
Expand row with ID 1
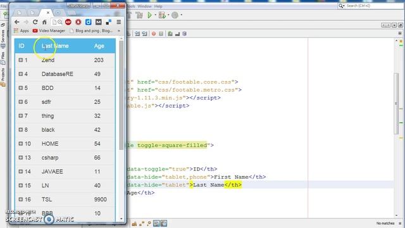pos(21,60)
